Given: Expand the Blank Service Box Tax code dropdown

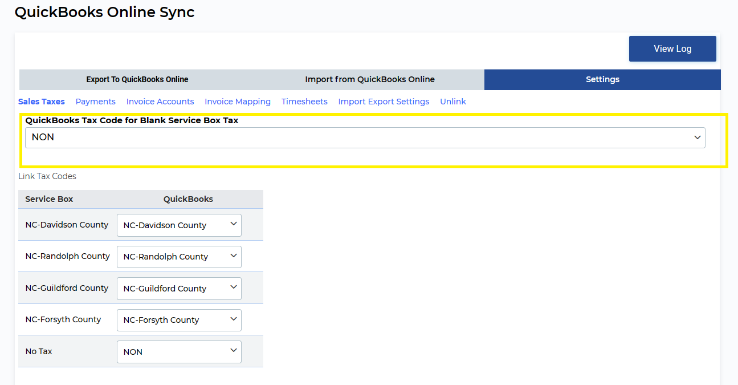Looking at the screenshot, I should coord(365,137).
